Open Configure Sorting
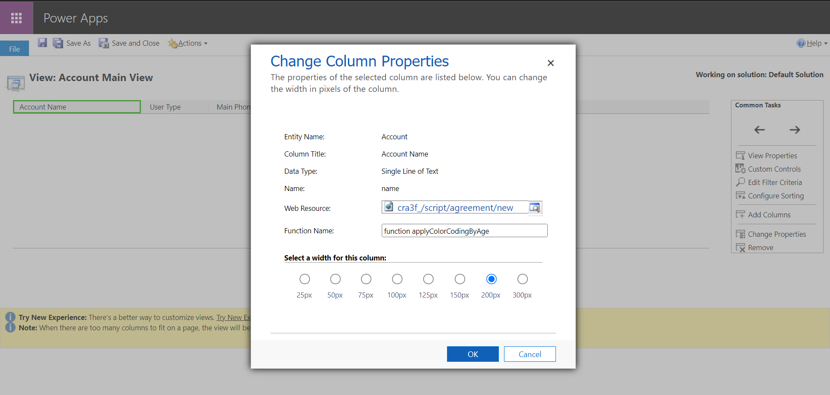 click(776, 195)
